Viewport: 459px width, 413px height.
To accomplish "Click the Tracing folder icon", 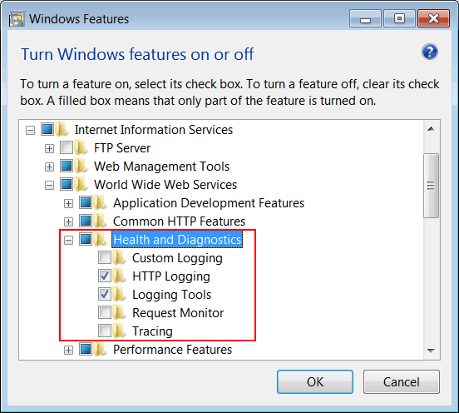I will click(x=119, y=331).
